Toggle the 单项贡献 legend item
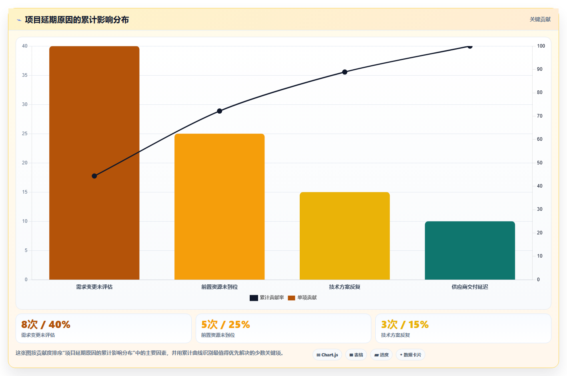This screenshot has width=567, height=376. (x=302, y=298)
